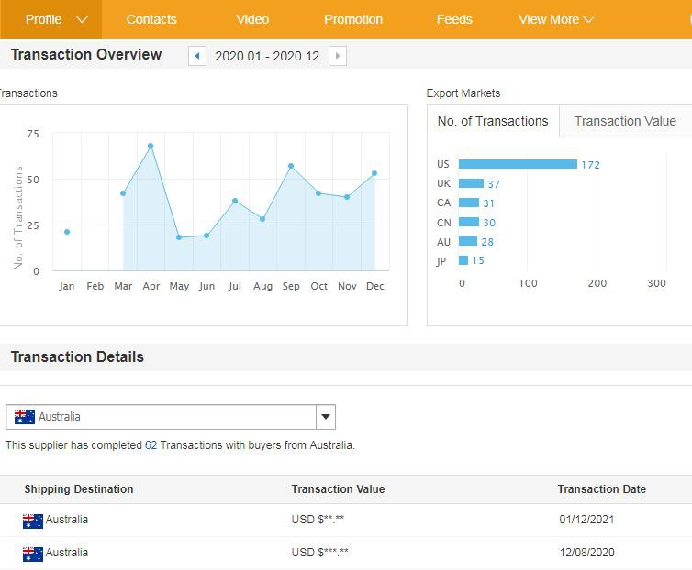Image resolution: width=692 pixels, height=570 pixels.
Task: Click the April peak data point
Action: (151, 146)
